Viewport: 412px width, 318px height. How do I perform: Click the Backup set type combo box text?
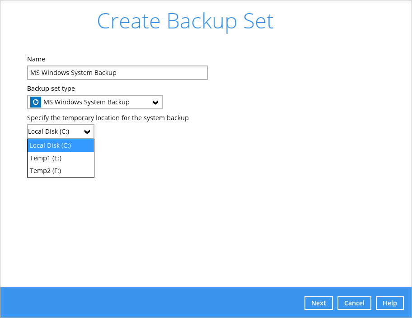point(86,102)
